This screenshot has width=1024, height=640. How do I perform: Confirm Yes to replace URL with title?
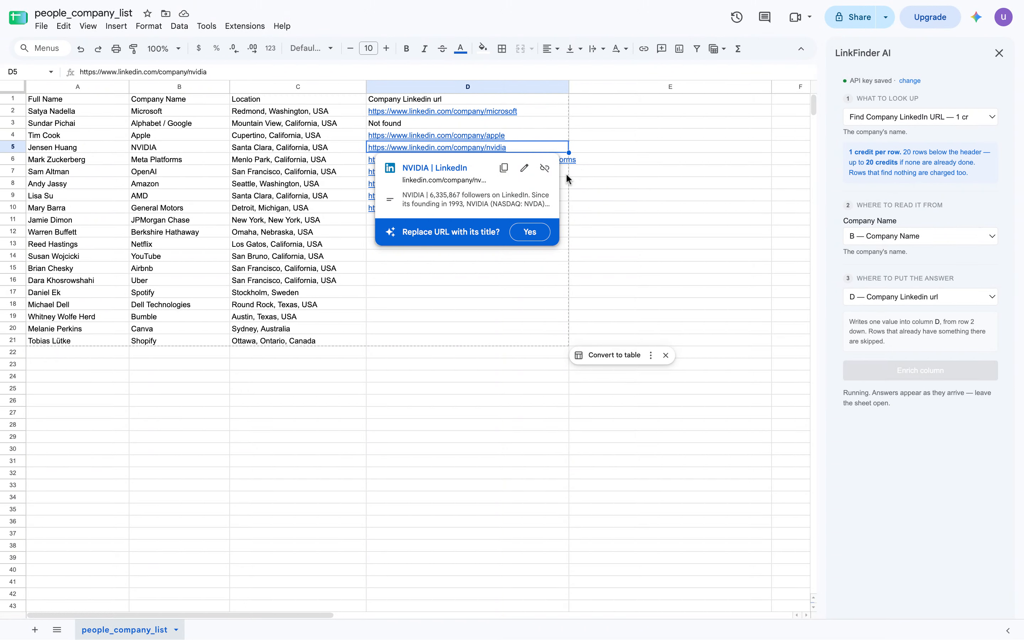pyautogui.click(x=529, y=232)
